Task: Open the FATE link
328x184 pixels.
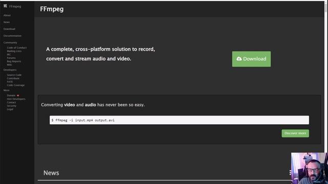Action: click(10, 82)
